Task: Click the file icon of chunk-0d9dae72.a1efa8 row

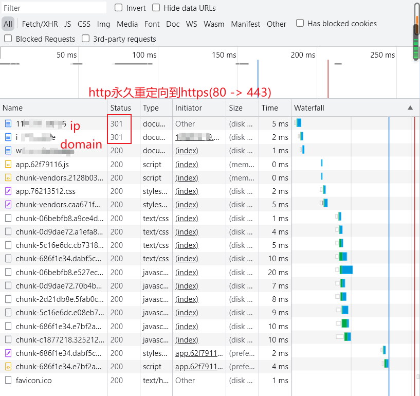Action: [8, 232]
